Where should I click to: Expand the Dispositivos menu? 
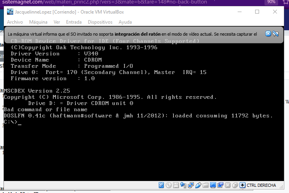[x=100, y=22]
